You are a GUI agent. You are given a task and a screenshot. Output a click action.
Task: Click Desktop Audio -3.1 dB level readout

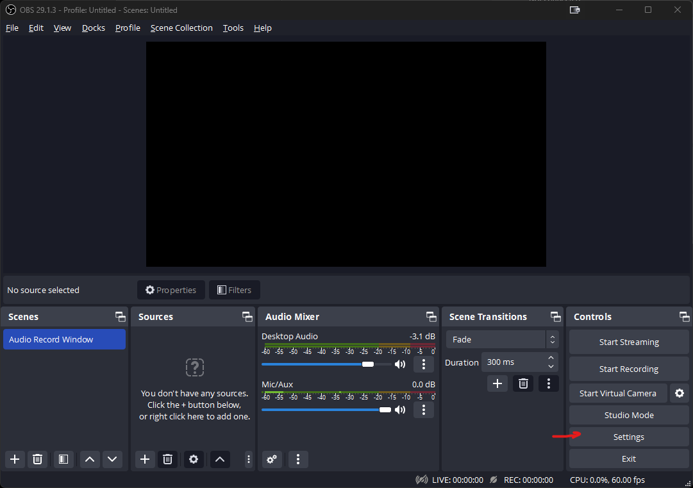coord(422,337)
